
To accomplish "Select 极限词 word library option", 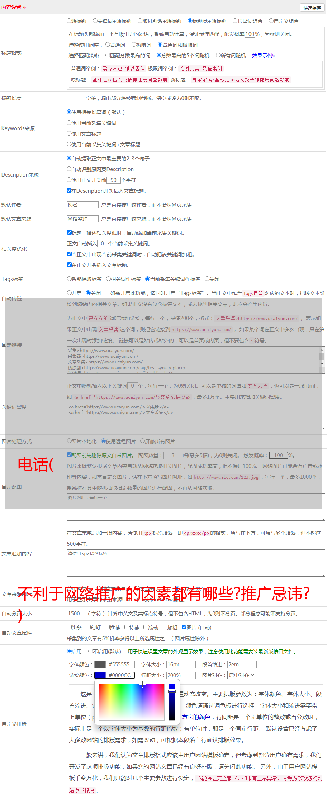I will [x=134, y=45].
